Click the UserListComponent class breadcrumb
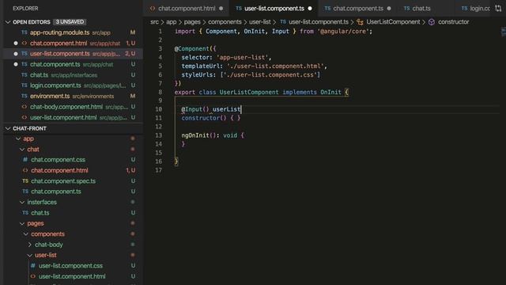This screenshot has height=285, width=506. pyautogui.click(x=393, y=22)
